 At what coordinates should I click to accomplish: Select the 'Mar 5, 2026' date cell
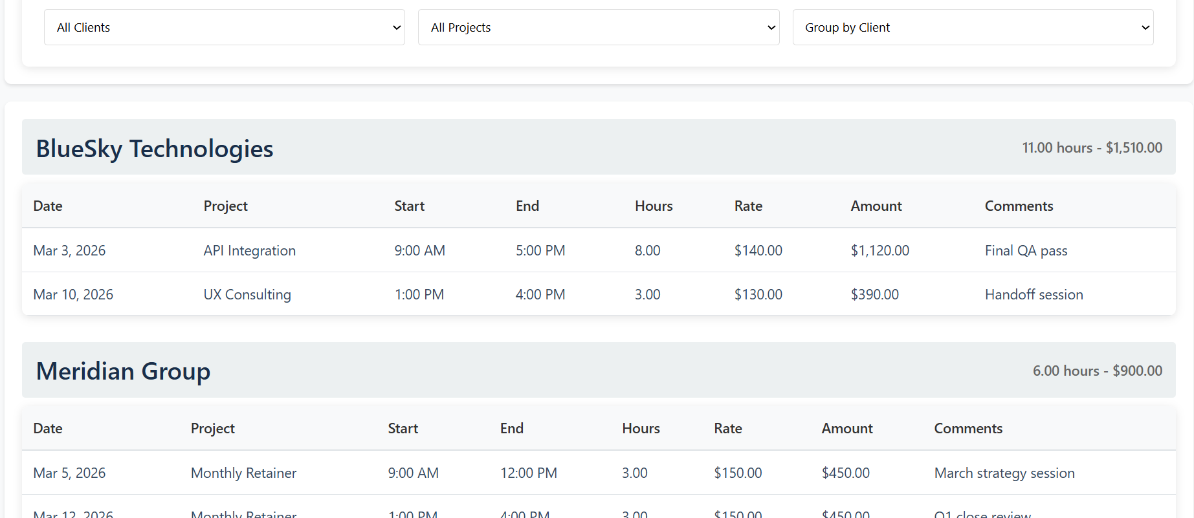coord(69,473)
